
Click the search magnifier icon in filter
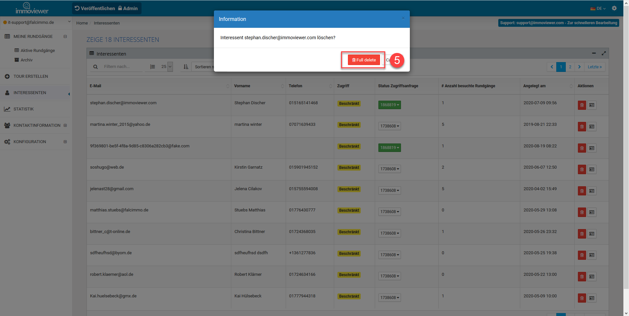95,67
